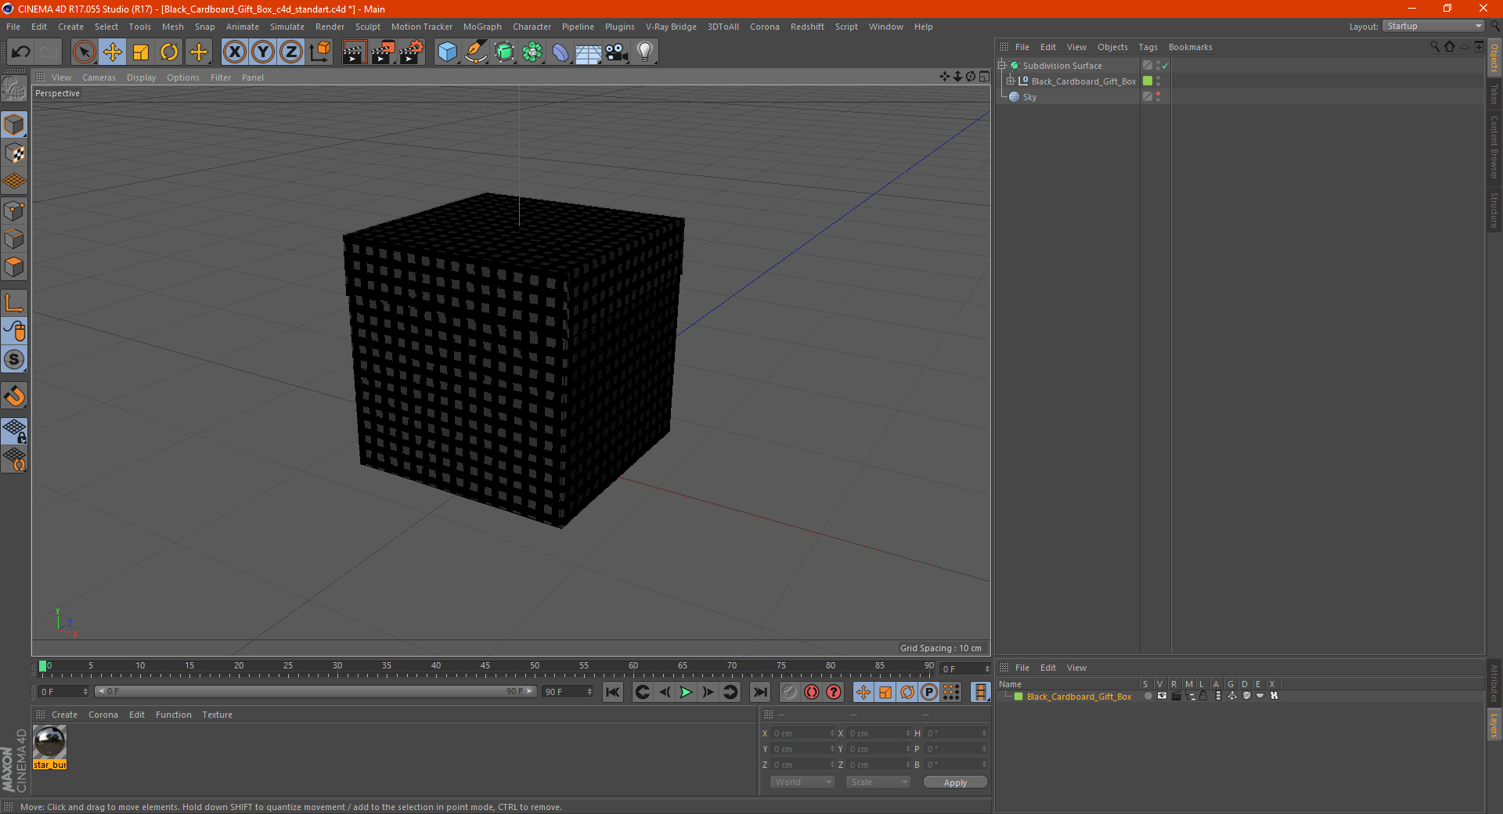Open the Render menu
This screenshot has width=1503, height=814.
coord(330,27)
